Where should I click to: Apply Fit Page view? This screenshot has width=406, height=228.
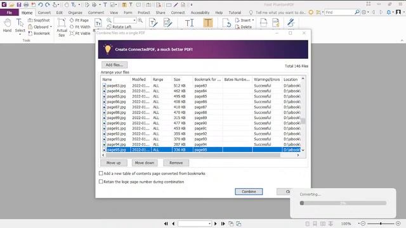79,20
